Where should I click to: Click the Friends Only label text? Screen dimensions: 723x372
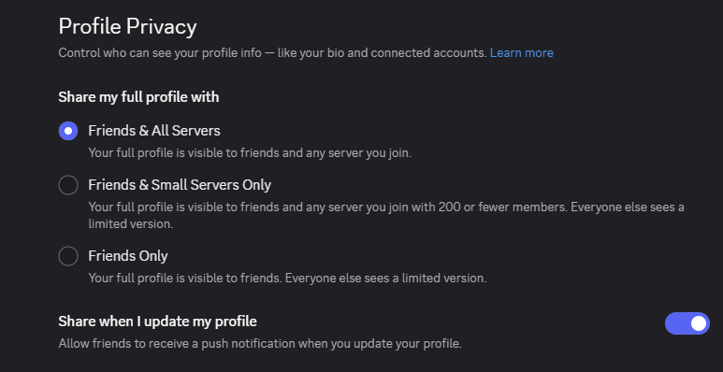pos(128,256)
